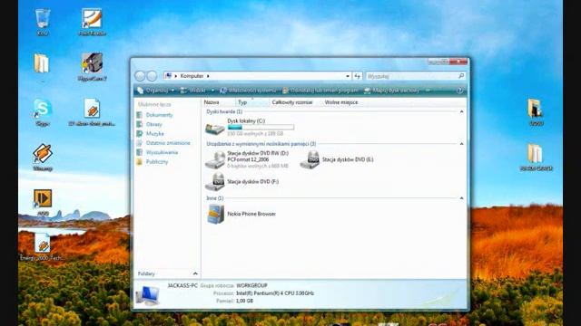Collapse the Dyski twarde (1) group
Screen dimensions: 581x326
(461, 111)
